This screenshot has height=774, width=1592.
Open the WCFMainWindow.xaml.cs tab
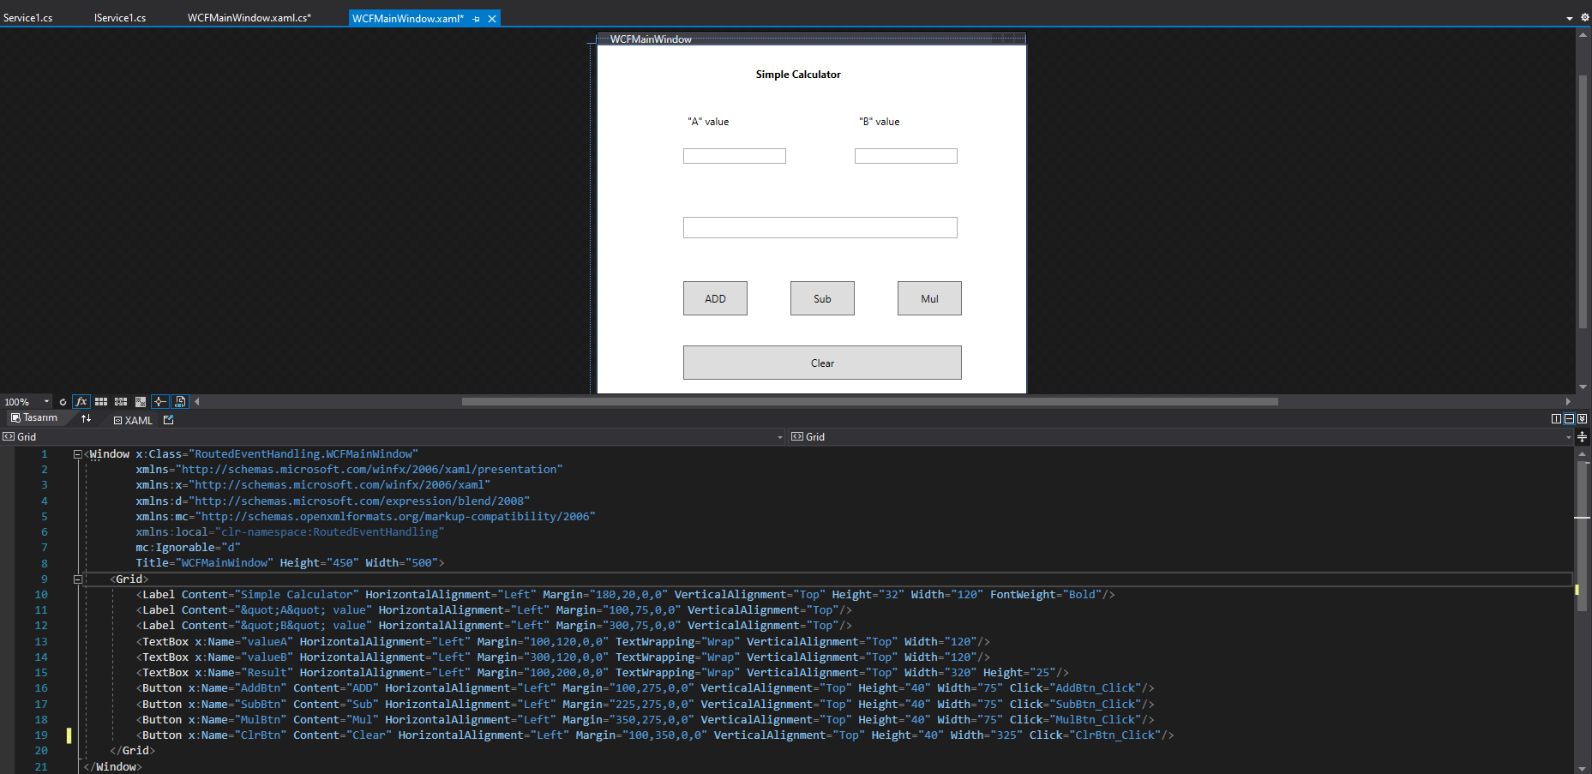click(249, 16)
